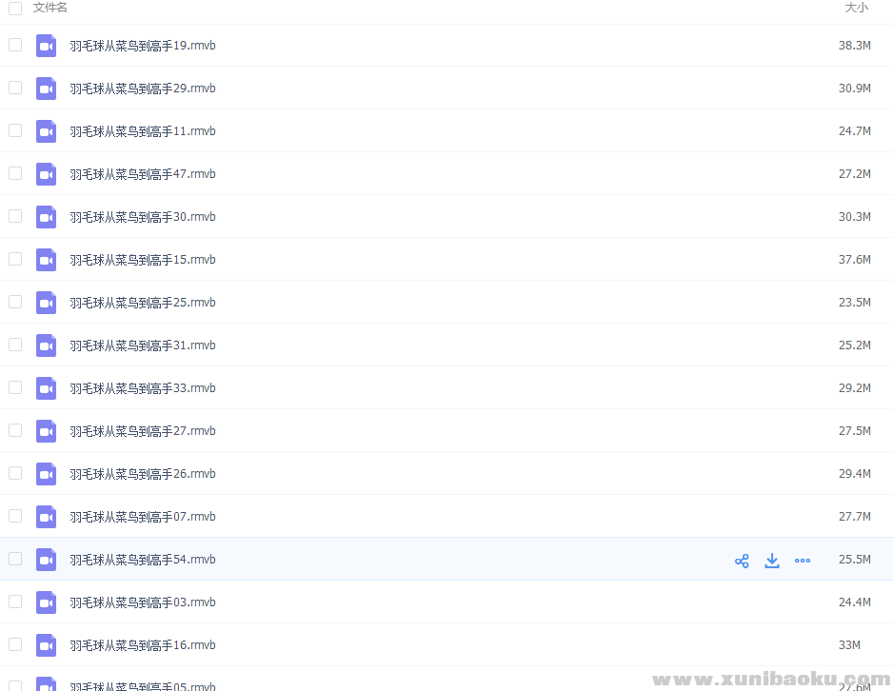Click video icon of 羽毛球从菜鸟到高手47.rmvb
The height and width of the screenshot is (691, 893).
(x=46, y=174)
